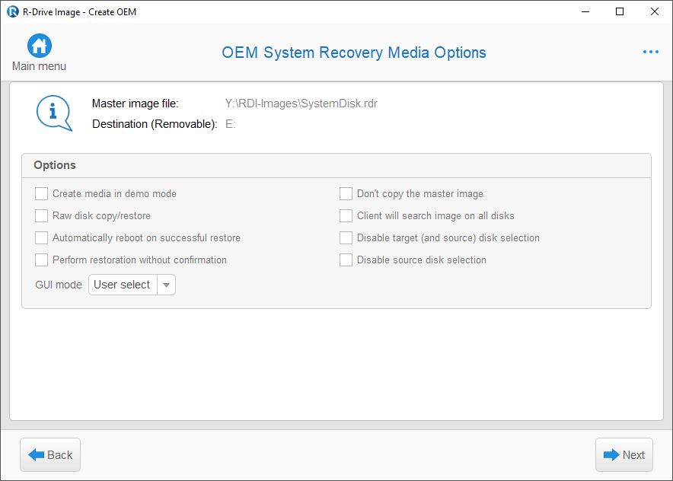Click the R-Drive Image app logo
This screenshot has height=481, width=673.
click(x=13, y=11)
